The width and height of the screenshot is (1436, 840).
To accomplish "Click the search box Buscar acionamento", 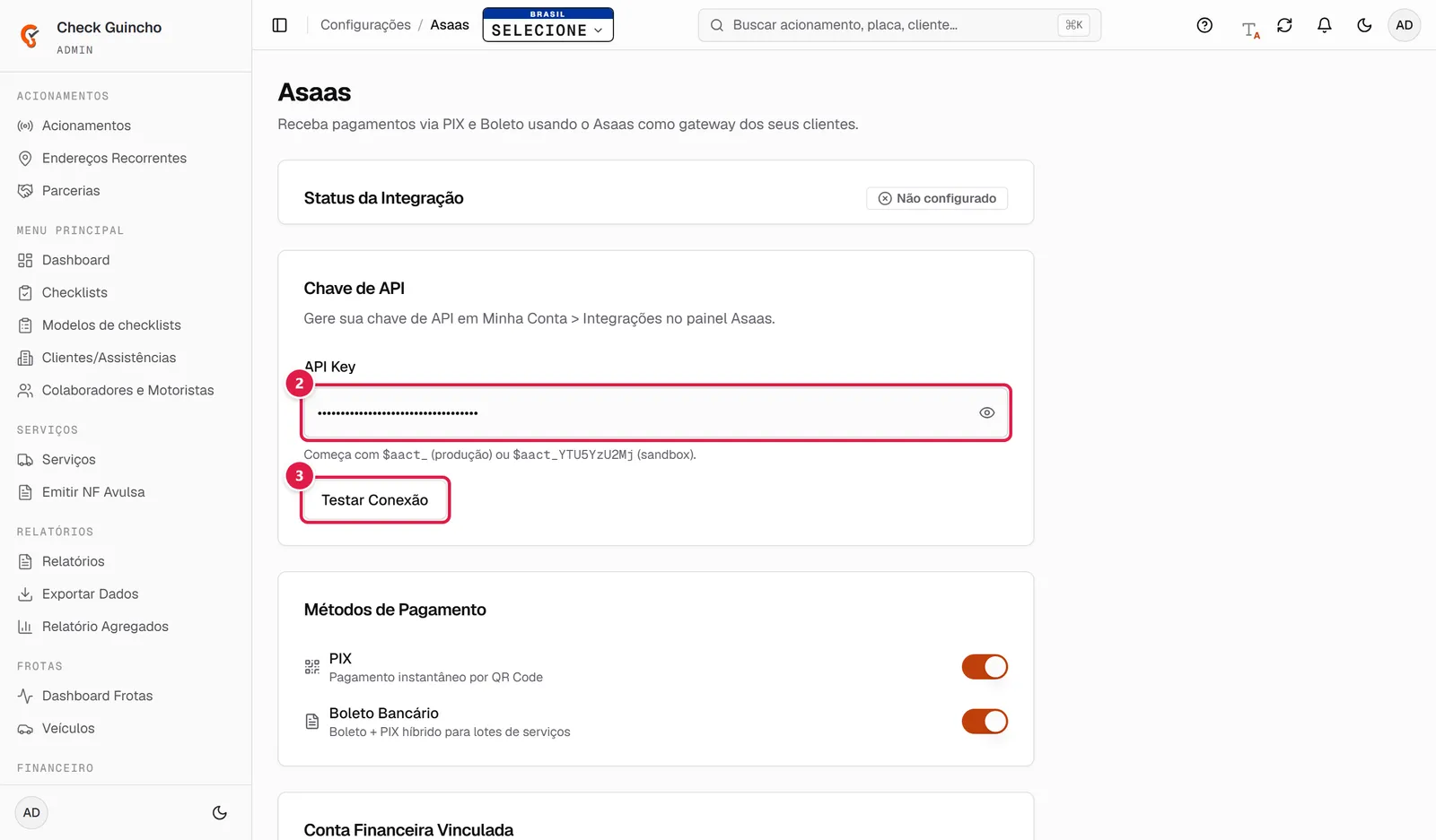I will (x=899, y=25).
